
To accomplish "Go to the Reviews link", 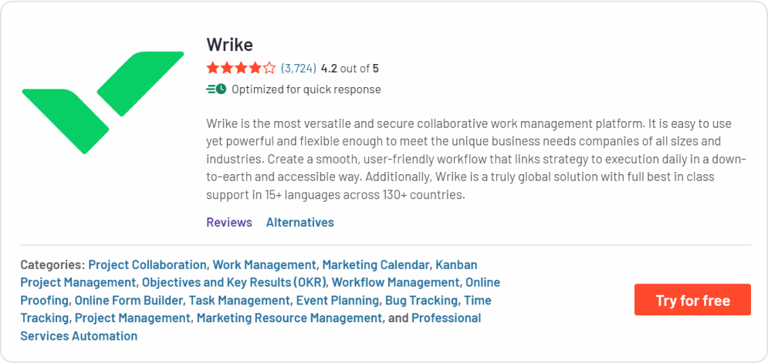I will [x=229, y=223].
